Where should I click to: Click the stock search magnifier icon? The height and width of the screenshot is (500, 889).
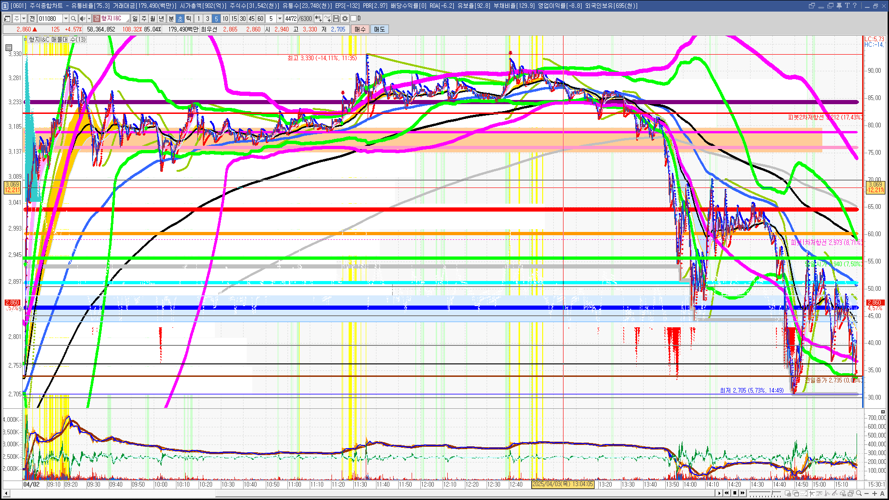point(73,19)
